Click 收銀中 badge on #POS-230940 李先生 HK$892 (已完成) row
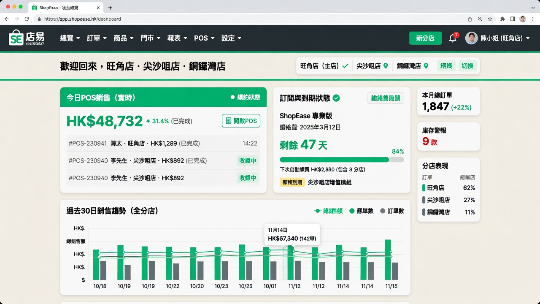The height and width of the screenshot is (304, 540). pos(248,160)
